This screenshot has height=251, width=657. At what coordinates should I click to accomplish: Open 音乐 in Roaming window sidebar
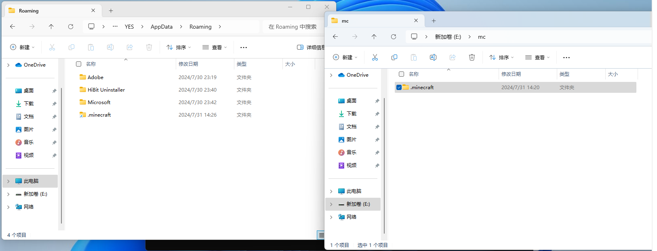[29, 142]
